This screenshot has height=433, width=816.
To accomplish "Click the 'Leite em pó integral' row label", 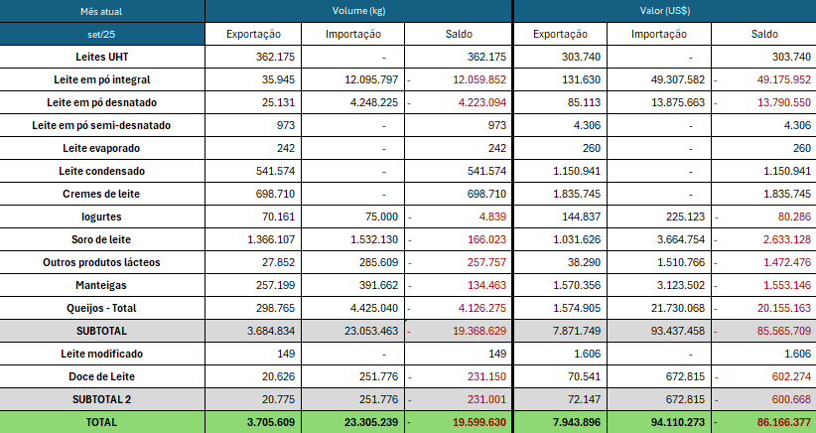I will [x=102, y=79].
